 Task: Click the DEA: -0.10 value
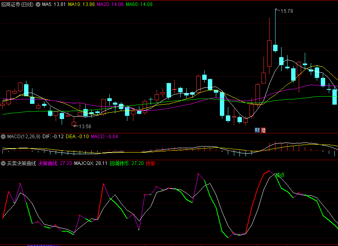pos(77,137)
